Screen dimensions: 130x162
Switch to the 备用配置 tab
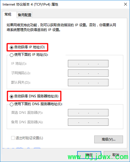tap(25, 15)
